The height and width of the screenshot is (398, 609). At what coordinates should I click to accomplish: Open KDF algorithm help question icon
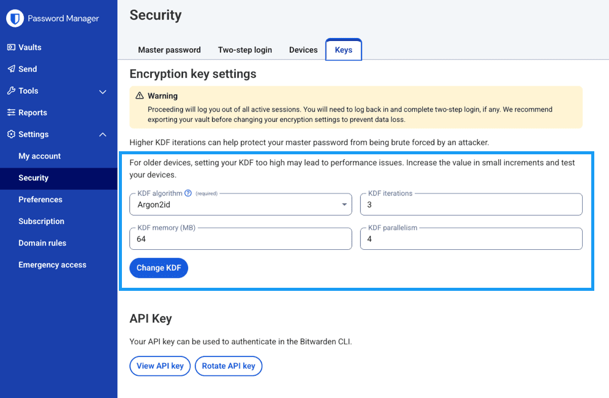(x=188, y=193)
